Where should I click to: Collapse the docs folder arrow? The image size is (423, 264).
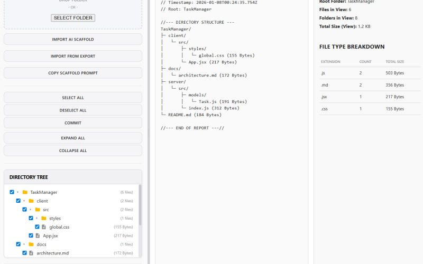[x=24, y=244]
